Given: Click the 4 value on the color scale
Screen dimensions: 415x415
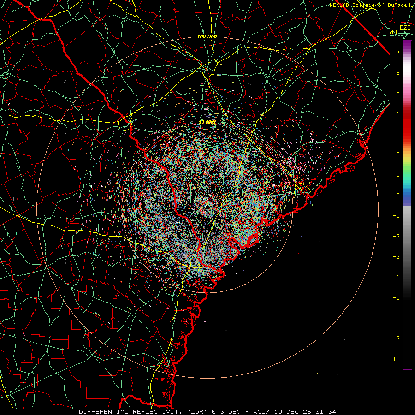Looking at the screenshot, I should (x=398, y=113).
